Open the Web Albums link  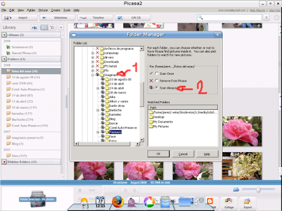[257, 10]
